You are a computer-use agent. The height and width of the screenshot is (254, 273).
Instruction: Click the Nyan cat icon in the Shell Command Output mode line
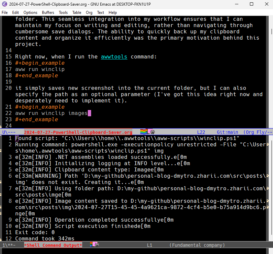tap(95, 245)
